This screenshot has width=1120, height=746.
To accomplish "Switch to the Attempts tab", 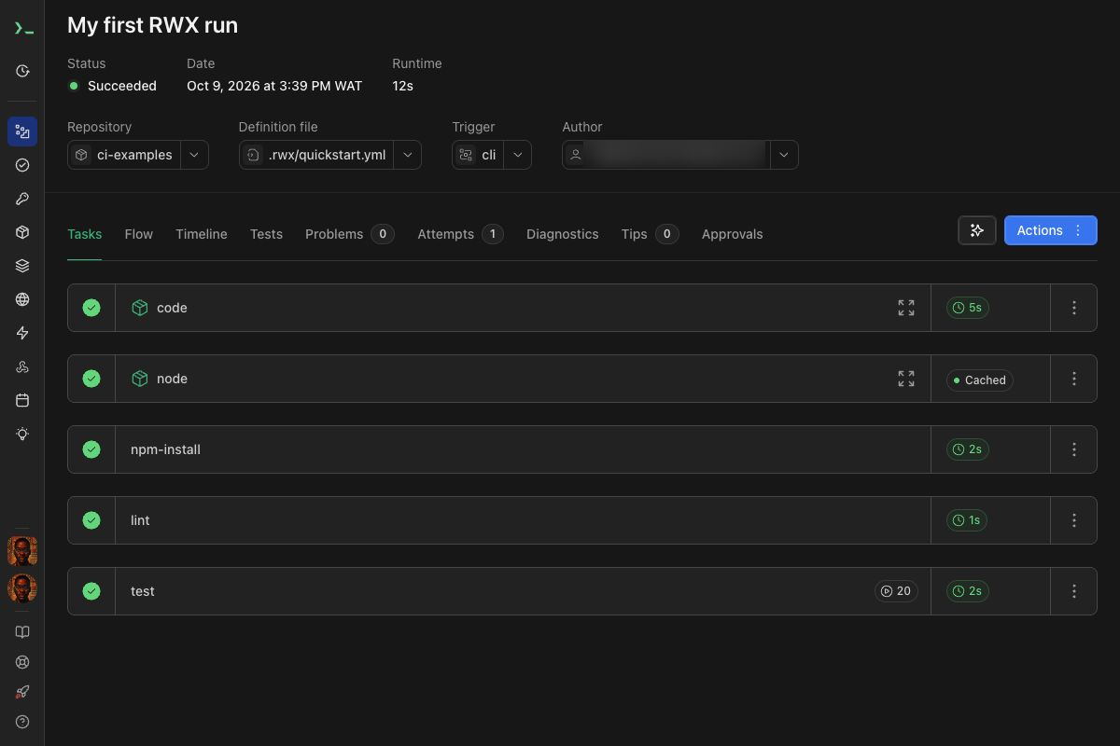I will pos(461,234).
